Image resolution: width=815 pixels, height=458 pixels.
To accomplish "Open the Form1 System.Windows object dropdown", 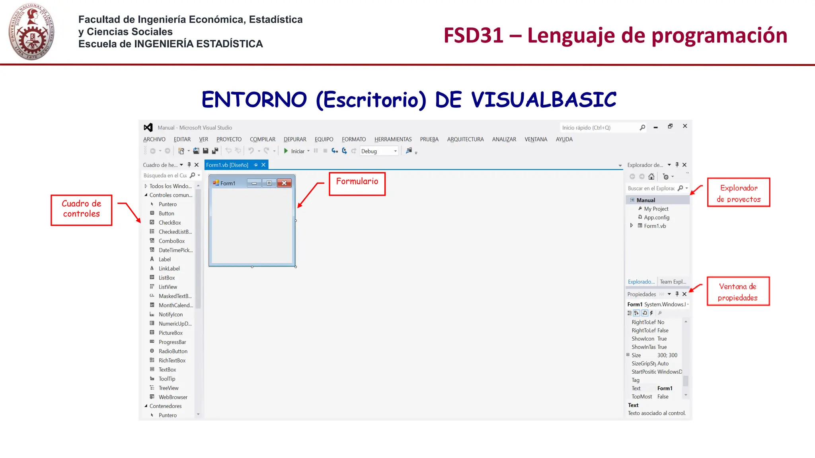I will (x=688, y=304).
